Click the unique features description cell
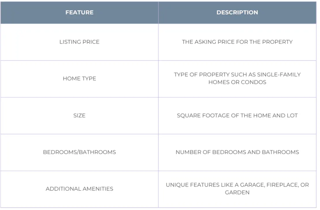 coord(237,188)
